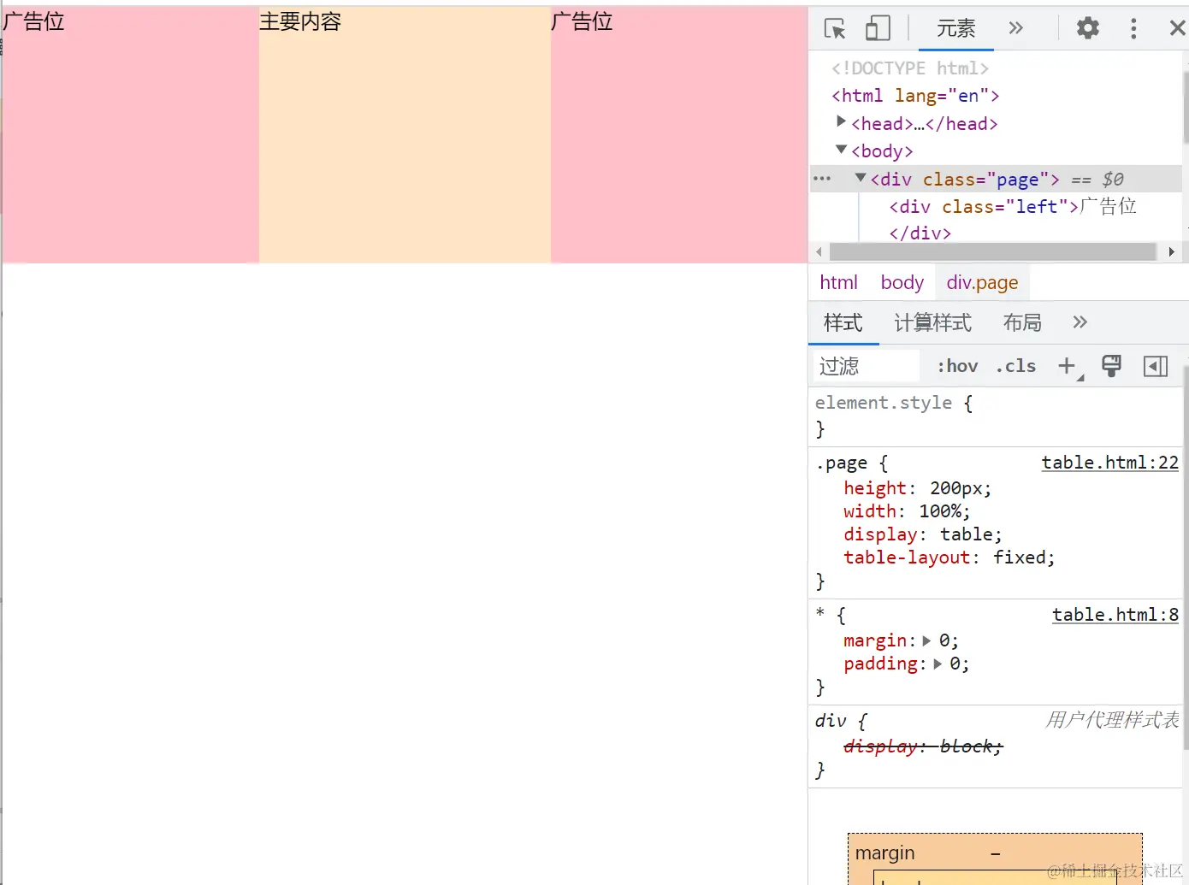Click the 主要内容 text on the page
The image size is (1189, 885).
tap(300, 21)
